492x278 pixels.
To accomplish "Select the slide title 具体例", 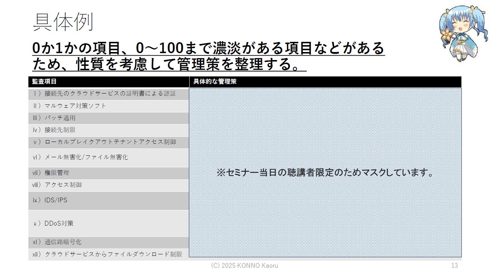I will (63, 22).
